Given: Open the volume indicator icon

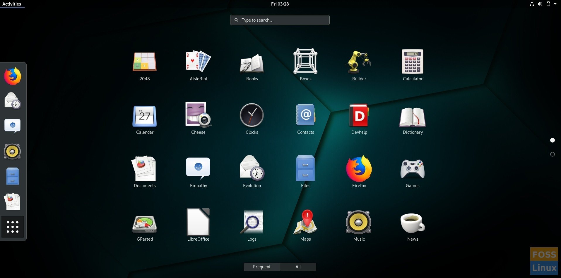Looking at the screenshot, I should click(x=540, y=4).
